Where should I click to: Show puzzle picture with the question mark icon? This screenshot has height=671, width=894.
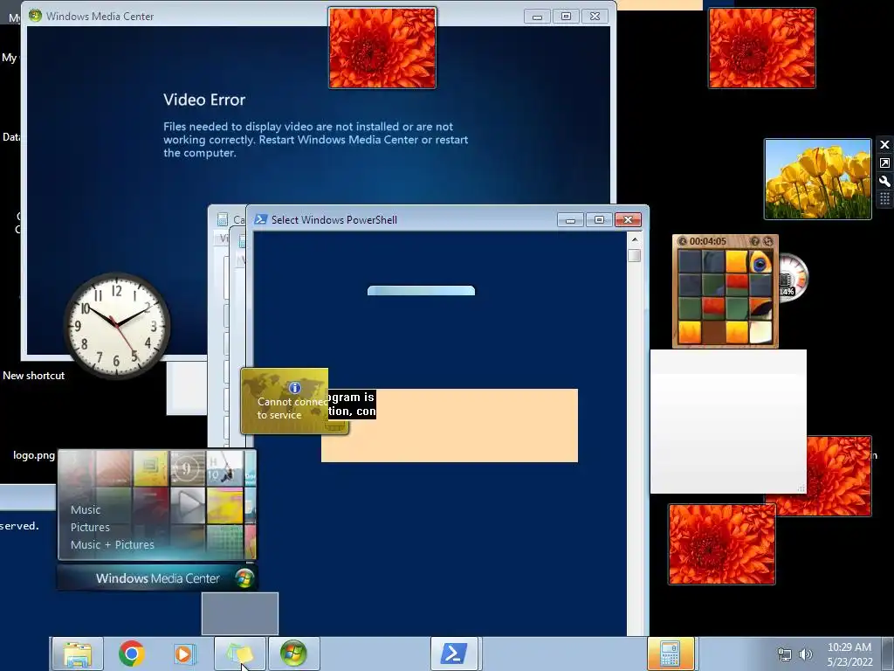point(754,241)
